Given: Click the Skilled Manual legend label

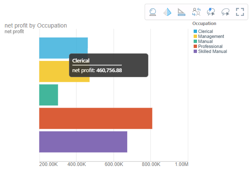Looking at the screenshot, I should pos(213,52).
